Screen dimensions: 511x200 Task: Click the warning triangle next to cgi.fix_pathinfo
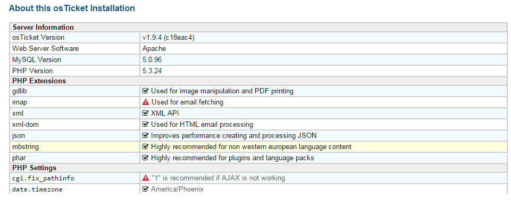(146, 178)
